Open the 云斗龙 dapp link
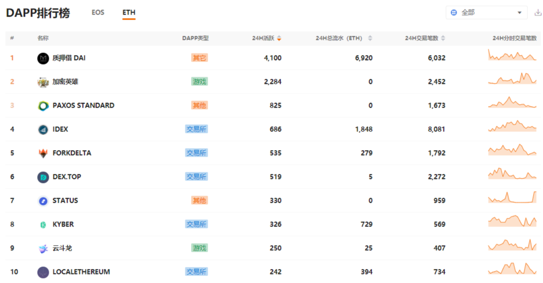The width and height of the screenshot is (543, 283). click(x=62, y=248)
